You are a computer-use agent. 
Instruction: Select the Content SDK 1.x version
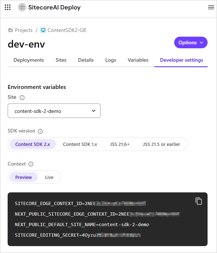pyautogui.click(x=80, y=144)
